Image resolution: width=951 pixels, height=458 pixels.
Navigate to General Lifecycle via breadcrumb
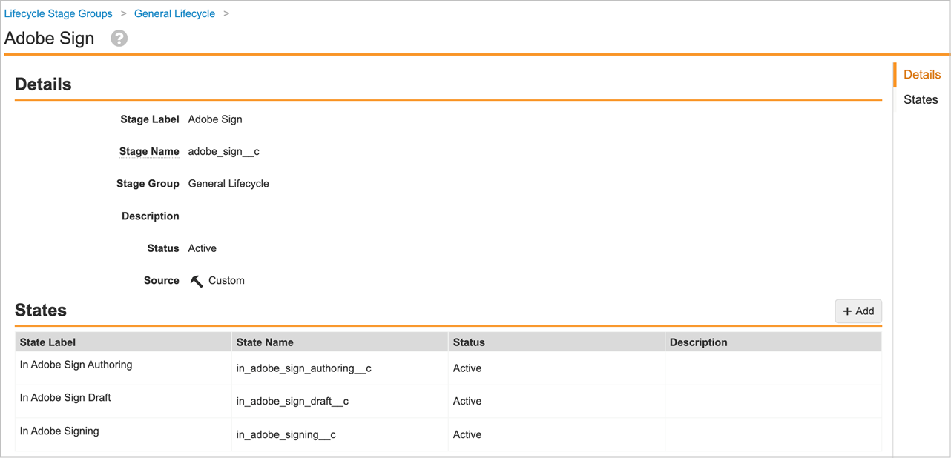(x=174, y=13)
